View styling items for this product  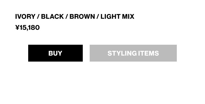pos(133,53)
